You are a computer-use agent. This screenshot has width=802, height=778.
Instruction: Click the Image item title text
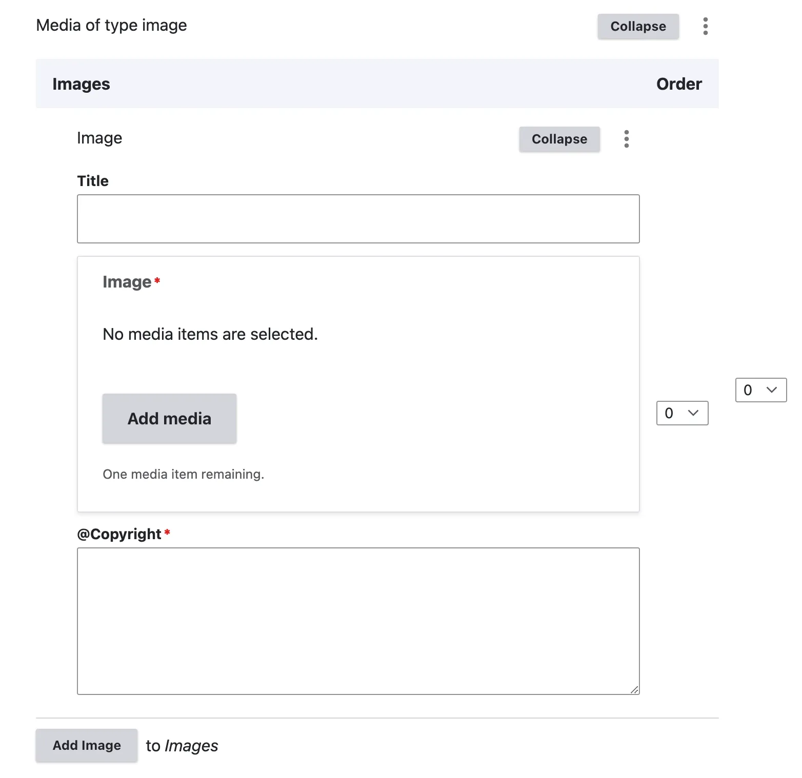[99, 138]
